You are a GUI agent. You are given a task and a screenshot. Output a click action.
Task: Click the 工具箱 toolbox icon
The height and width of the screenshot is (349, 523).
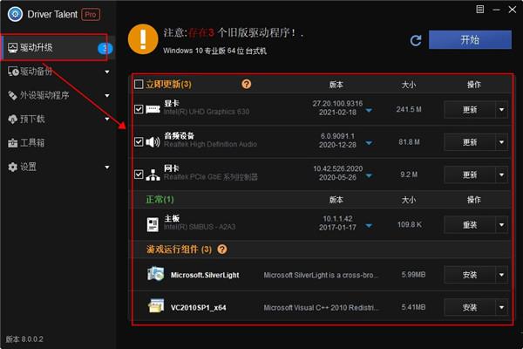[x=13, y=143]
